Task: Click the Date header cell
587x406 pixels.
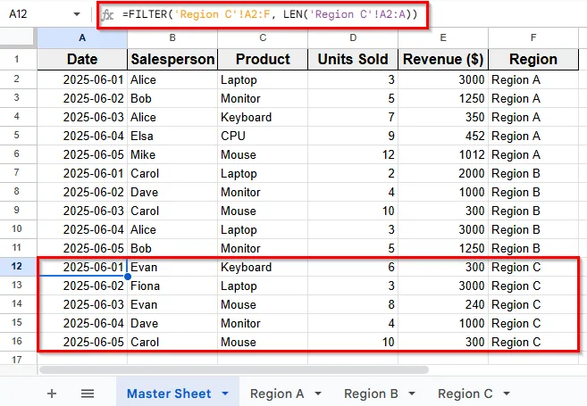Action: [82, 59]
